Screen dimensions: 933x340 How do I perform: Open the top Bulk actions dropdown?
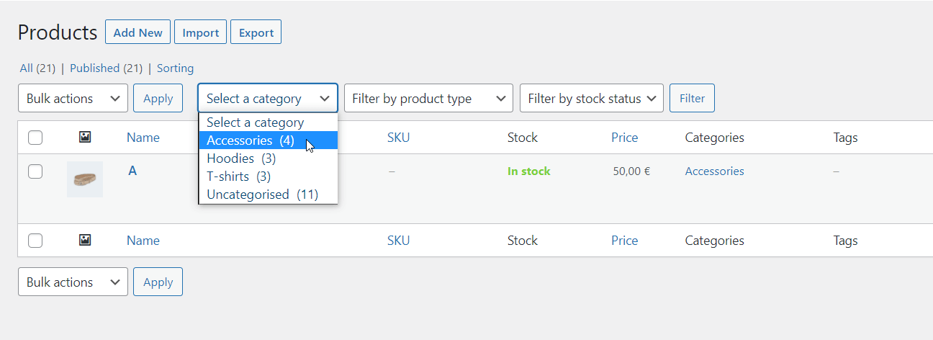coord(73,98)
